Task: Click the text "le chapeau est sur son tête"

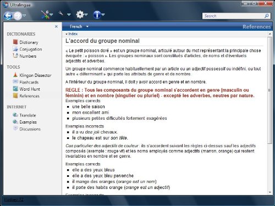Action: [x=100, y=138]
